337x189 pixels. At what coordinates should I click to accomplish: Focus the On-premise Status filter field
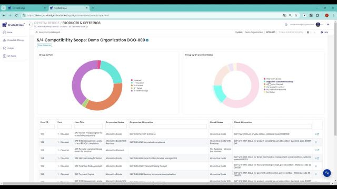[x=116, y=126]
